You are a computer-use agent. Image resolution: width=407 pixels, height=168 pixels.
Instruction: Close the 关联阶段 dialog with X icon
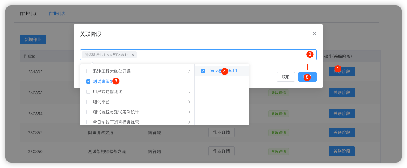(314, 34)
